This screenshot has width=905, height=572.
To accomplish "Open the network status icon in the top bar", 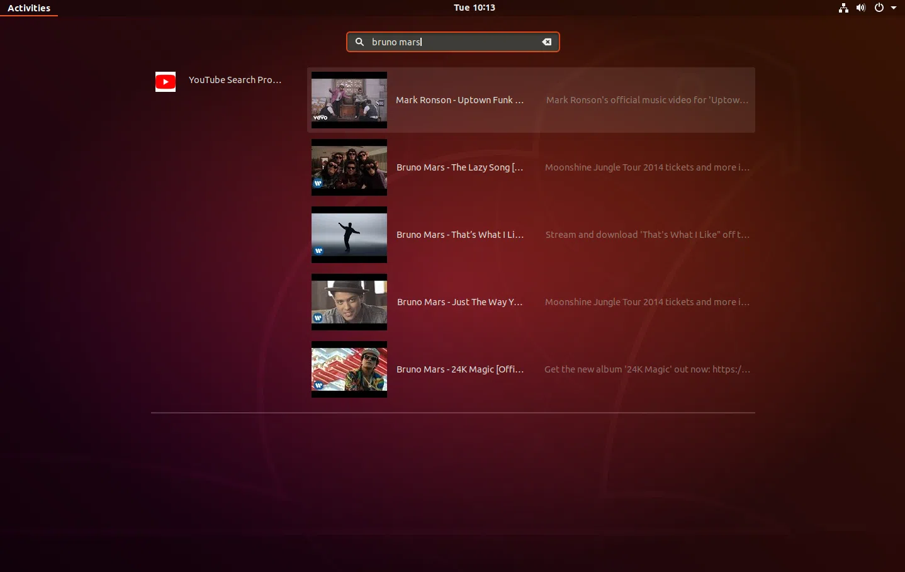I will [843, 8].
